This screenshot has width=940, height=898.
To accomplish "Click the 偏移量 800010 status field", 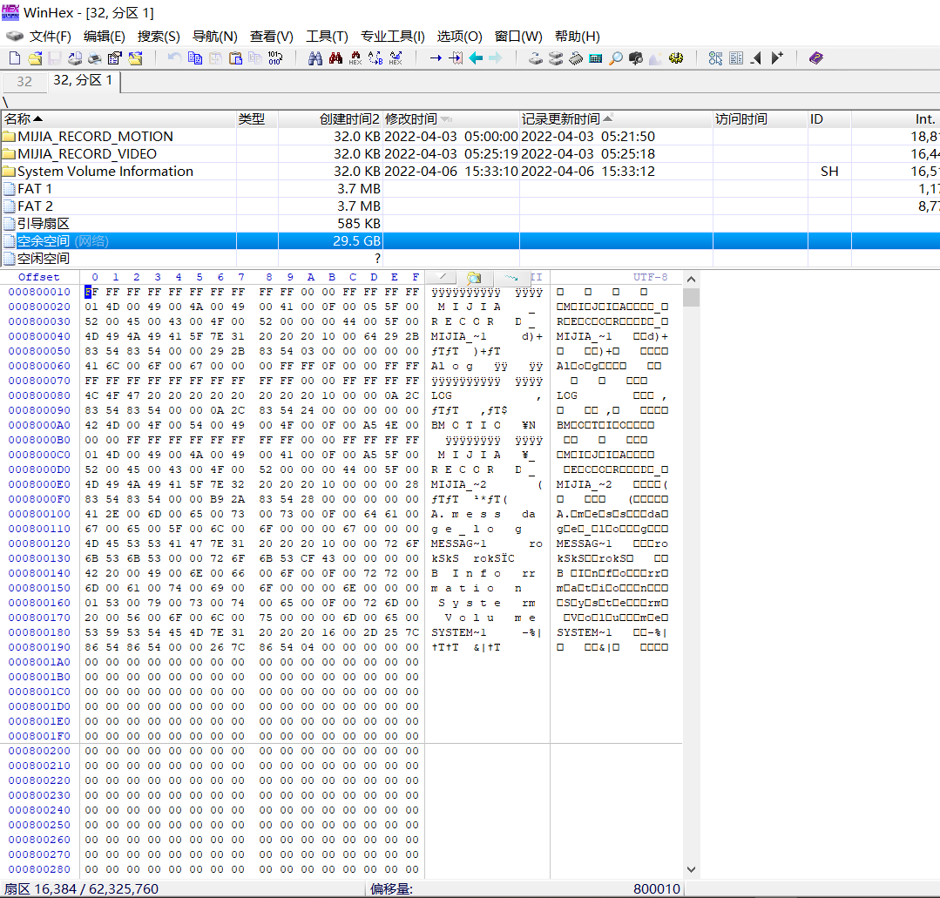I will click(525, 889).
